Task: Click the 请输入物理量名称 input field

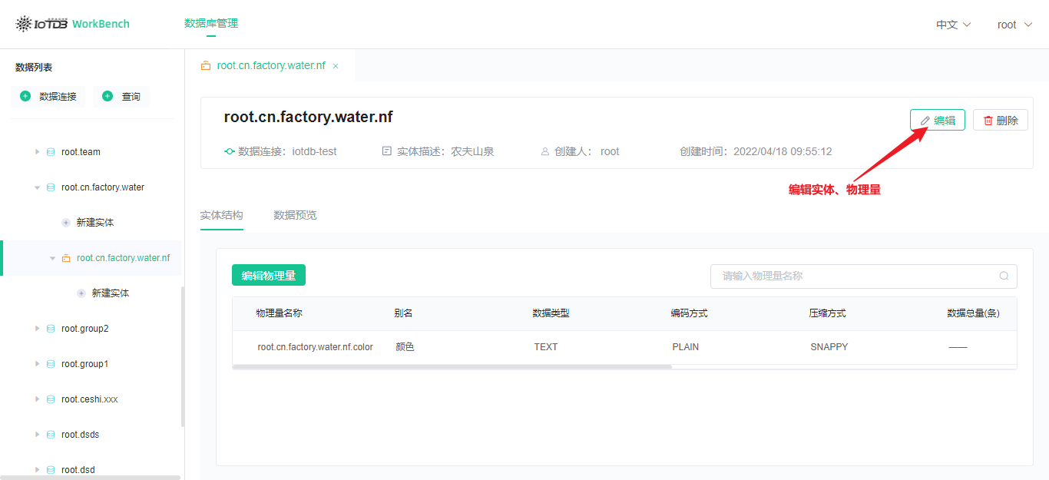Action: [845, 276]
